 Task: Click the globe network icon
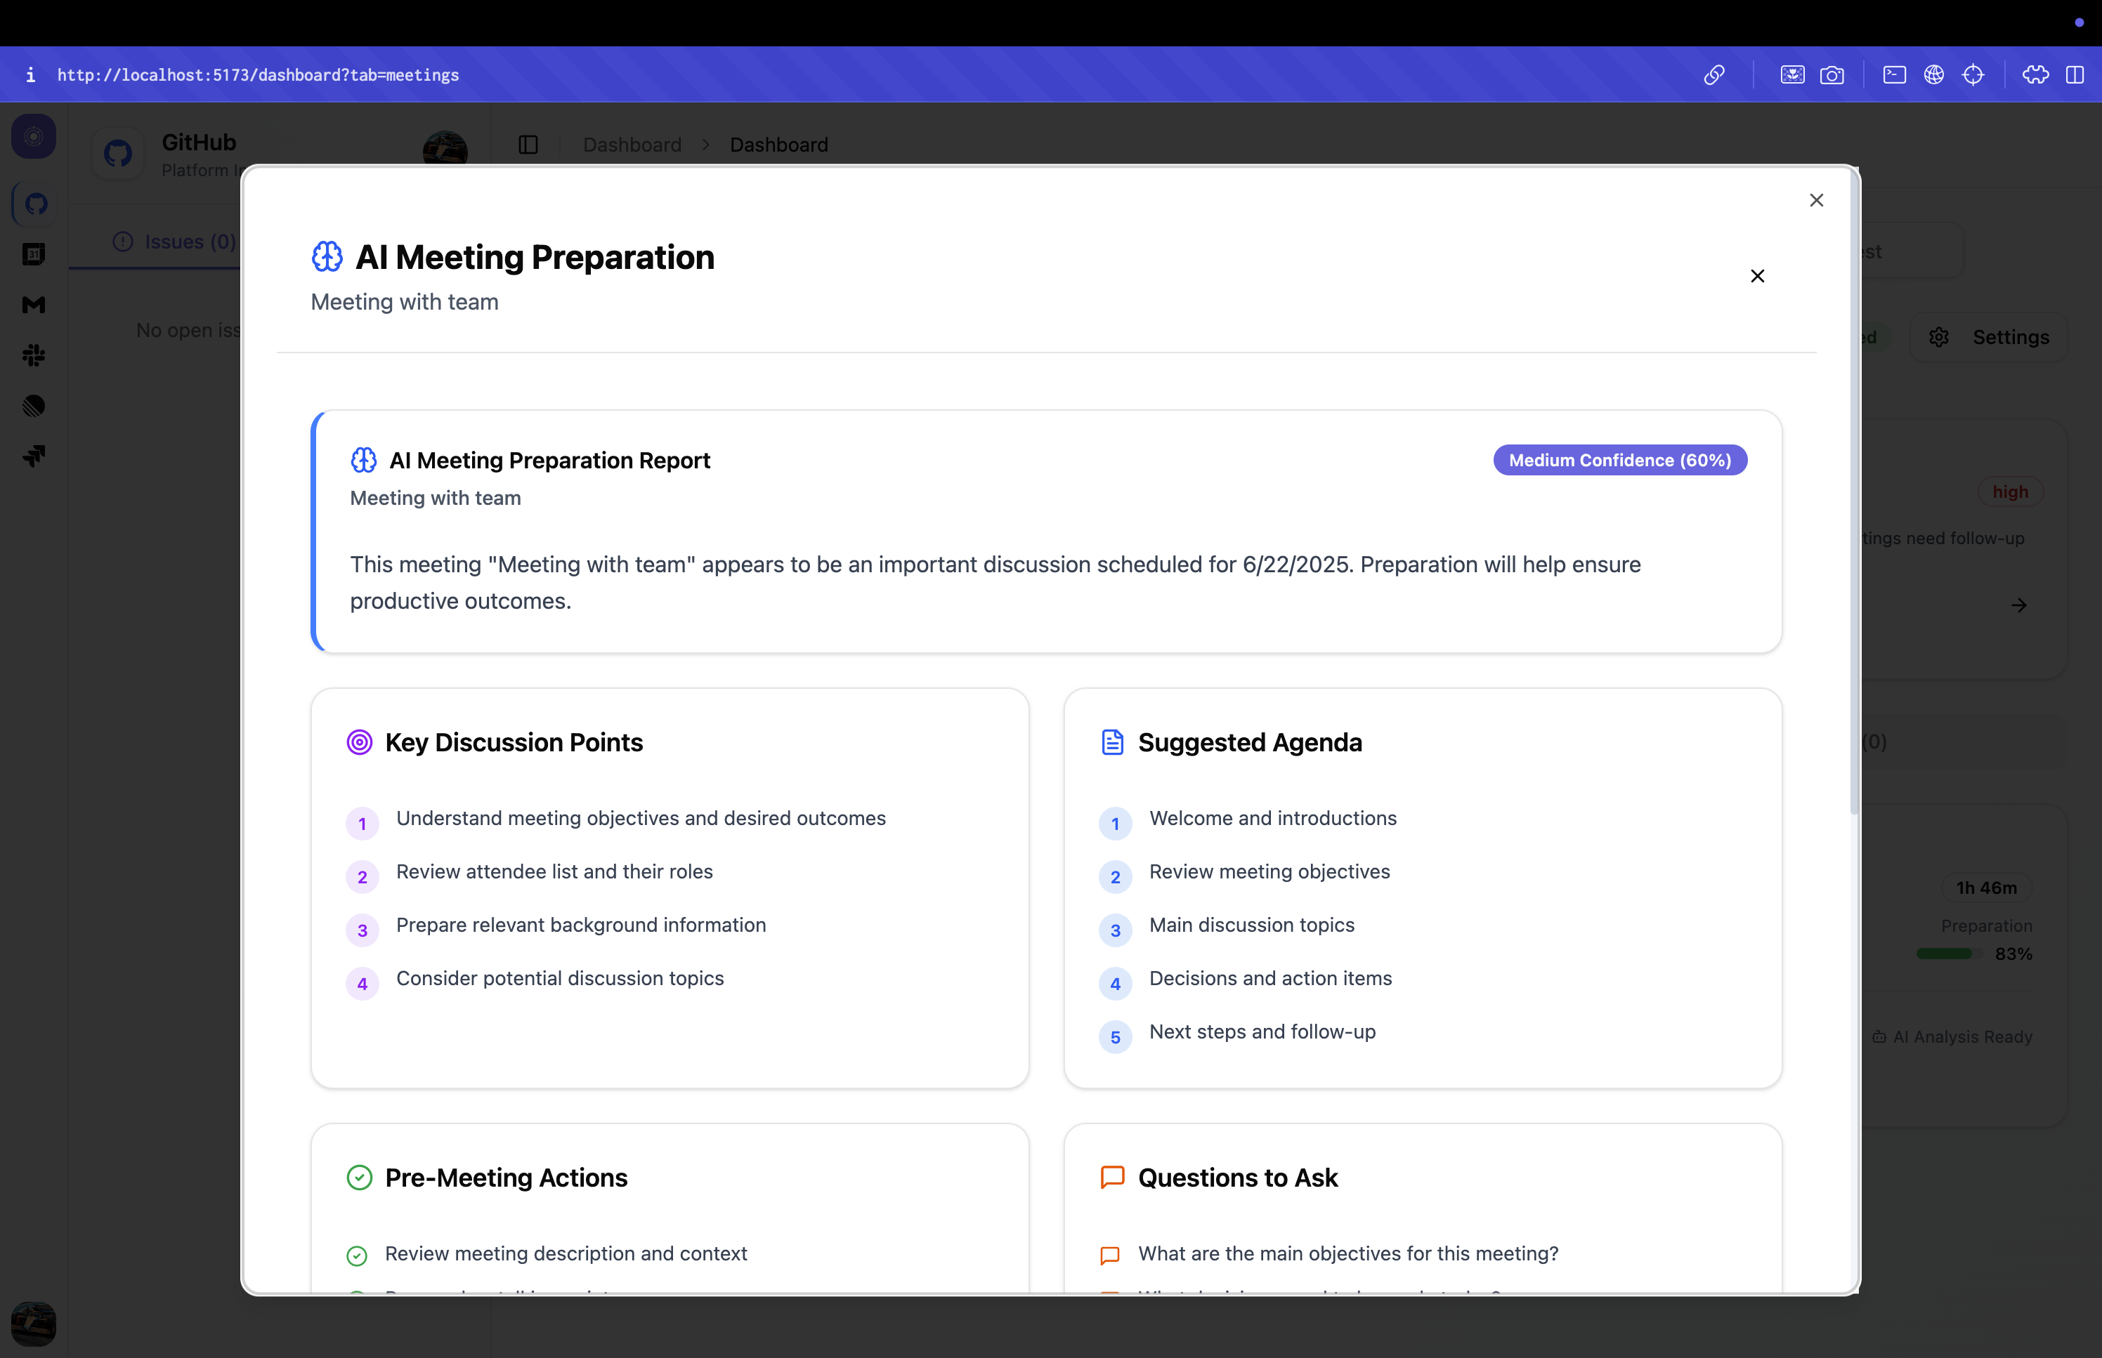pos(1933,75)
